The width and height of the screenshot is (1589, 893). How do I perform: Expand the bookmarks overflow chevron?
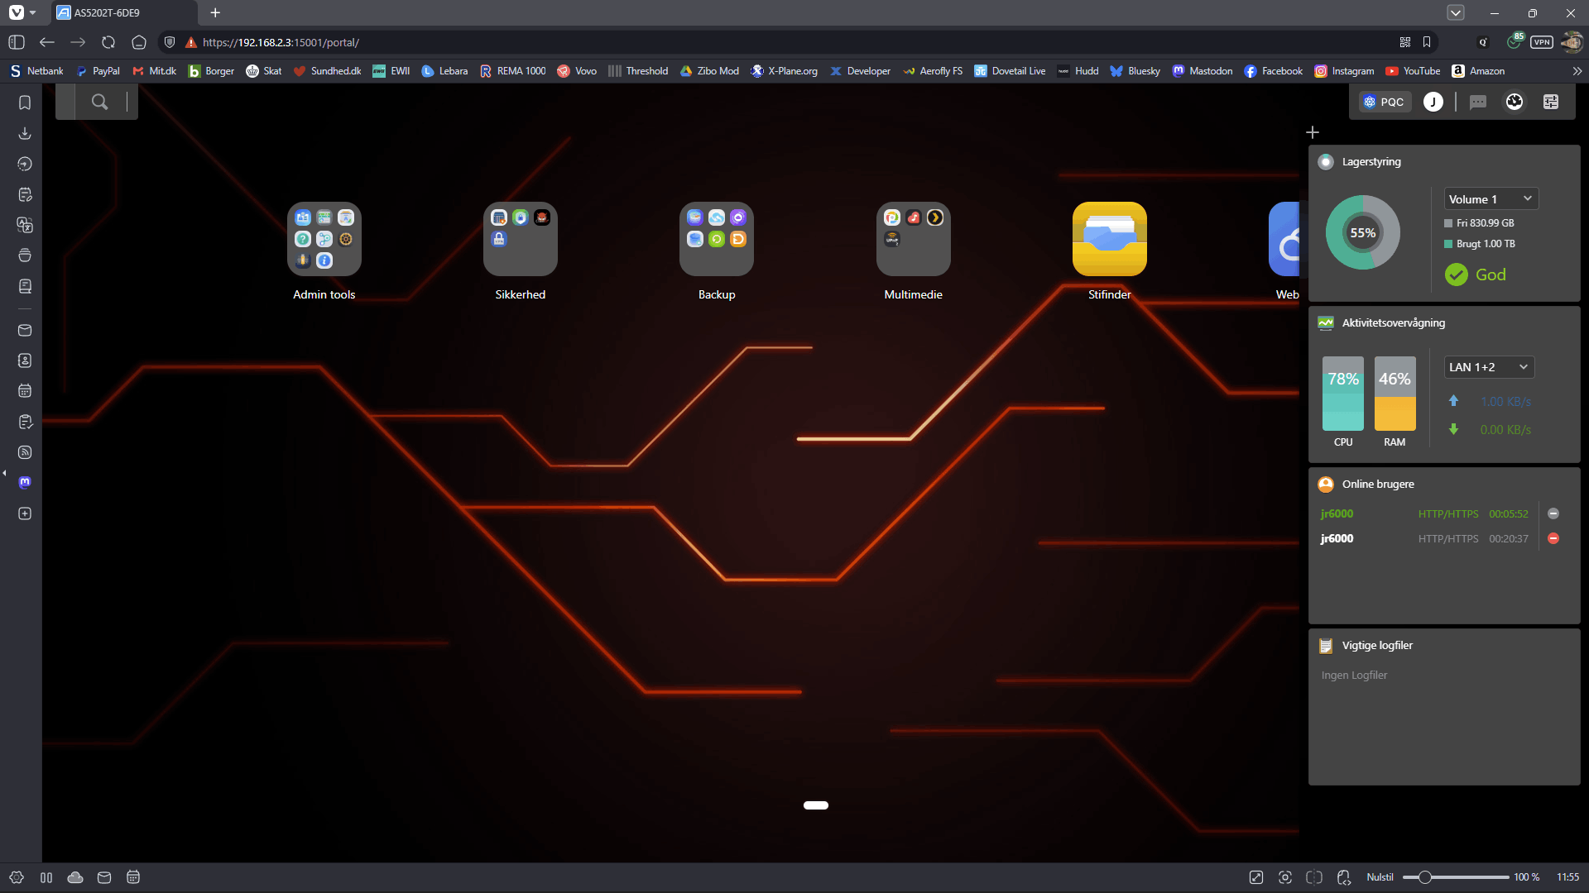point(1577,71)
